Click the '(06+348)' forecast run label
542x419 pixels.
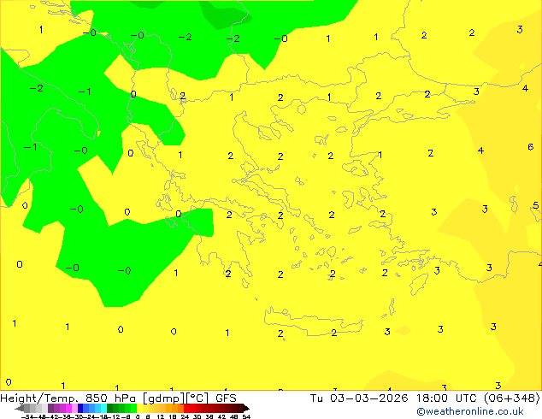click(511, 398)
